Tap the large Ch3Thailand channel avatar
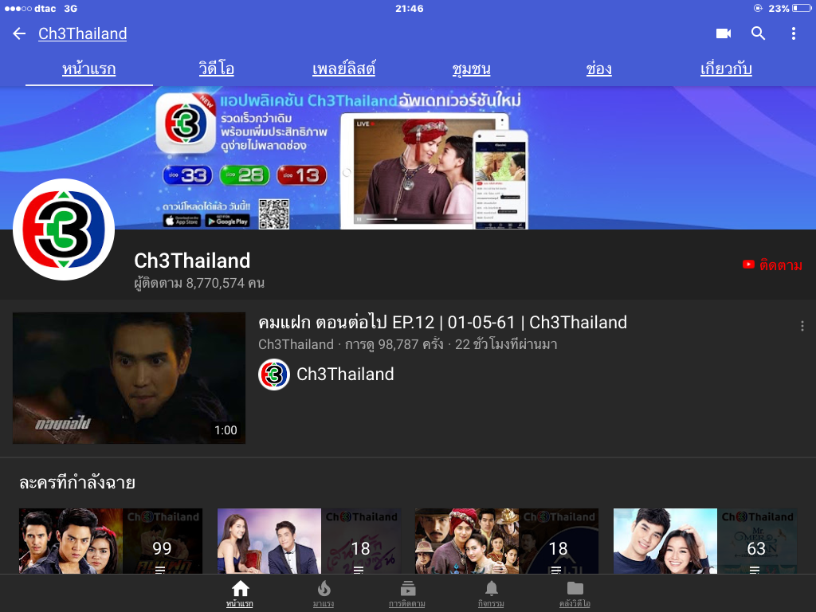The image size is (816, 612). 64,229
